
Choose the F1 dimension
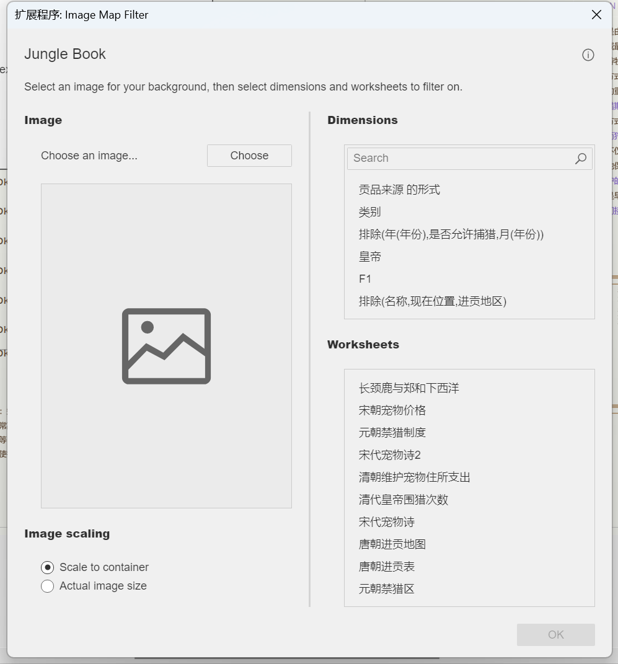[365, 279]
